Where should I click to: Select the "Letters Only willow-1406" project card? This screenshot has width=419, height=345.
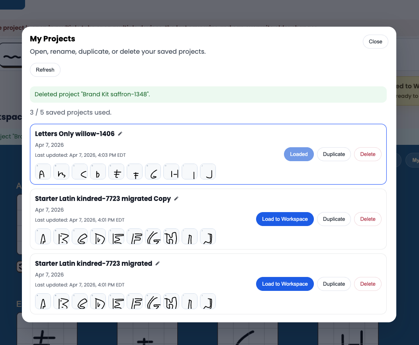coord(208,154)
